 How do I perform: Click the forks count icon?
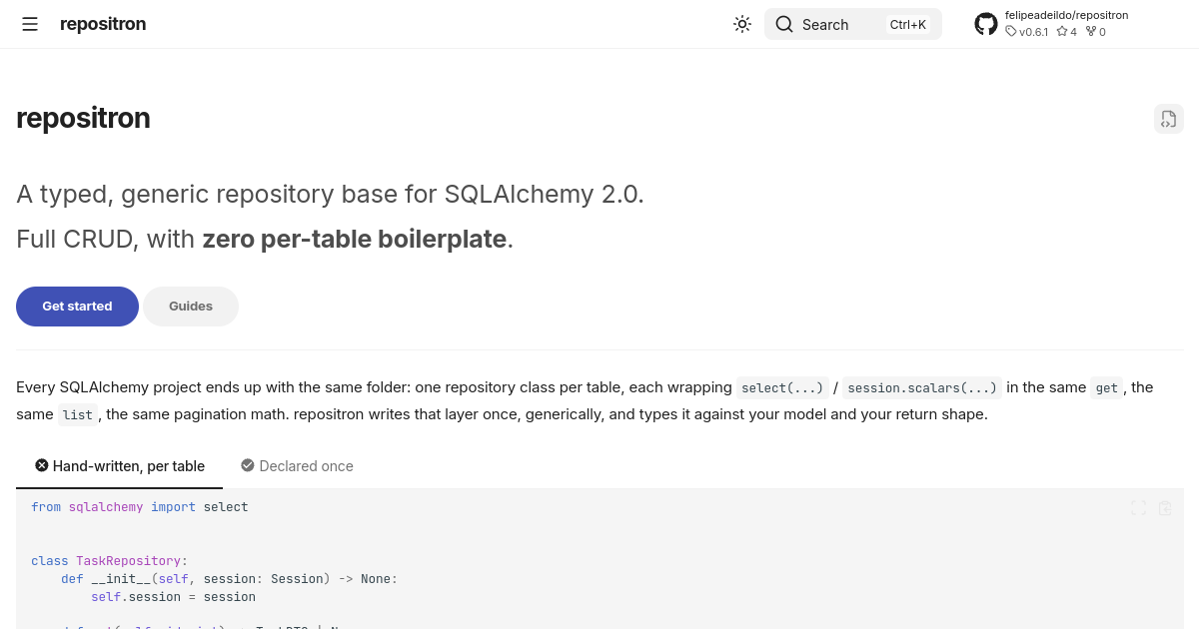click(x=1091, y=32)
